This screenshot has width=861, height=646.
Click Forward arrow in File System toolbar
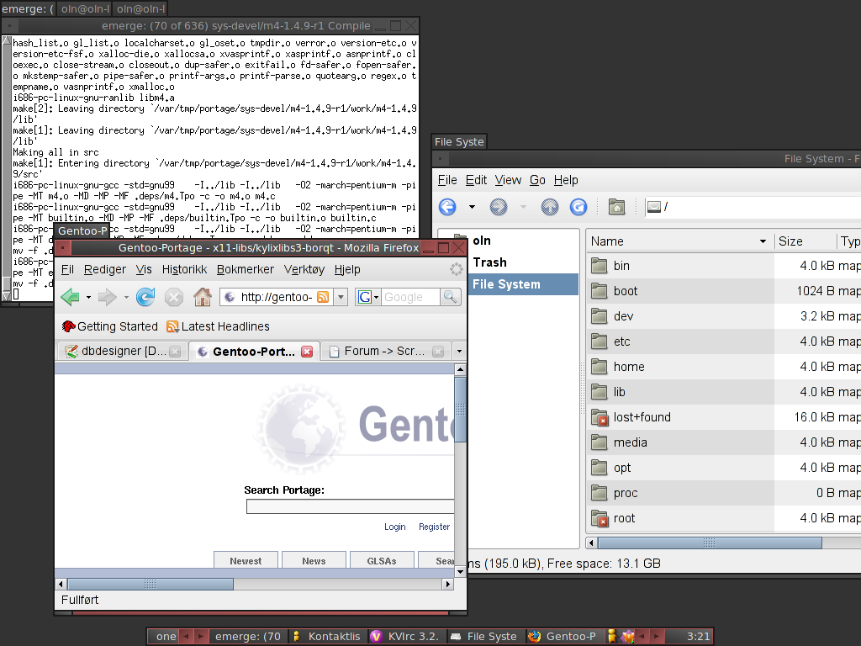498,207
